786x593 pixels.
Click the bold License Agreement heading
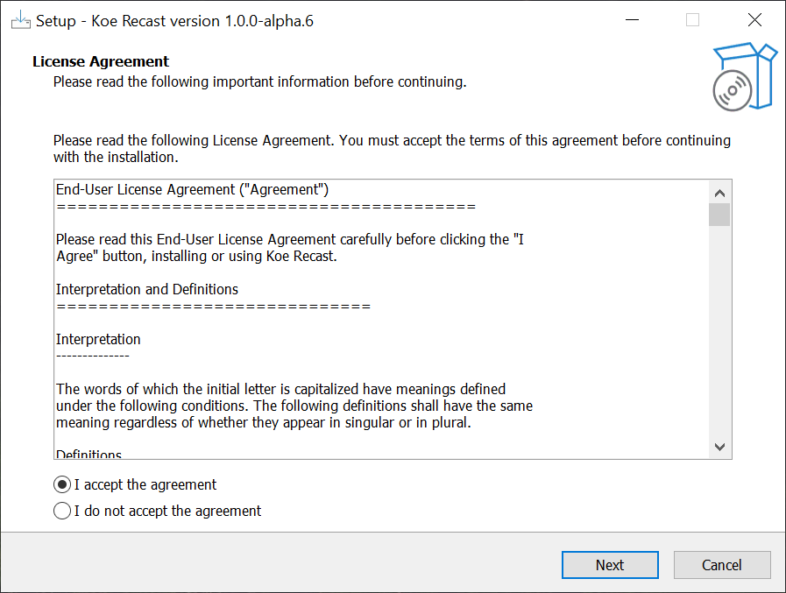pos(101,61)
